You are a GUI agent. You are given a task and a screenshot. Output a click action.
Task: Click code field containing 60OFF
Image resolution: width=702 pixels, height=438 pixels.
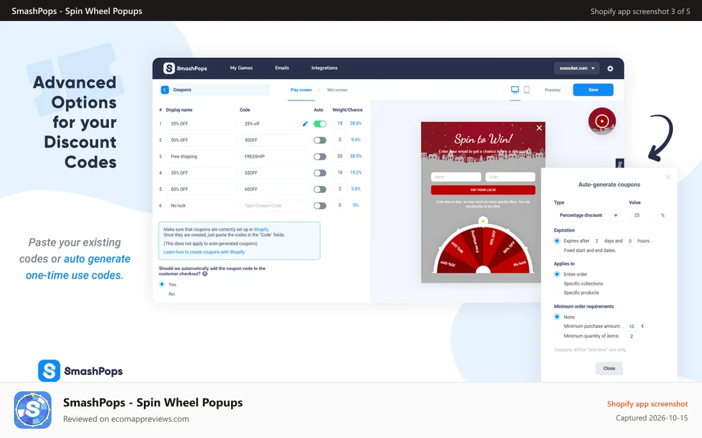click(x=275, y=189)
